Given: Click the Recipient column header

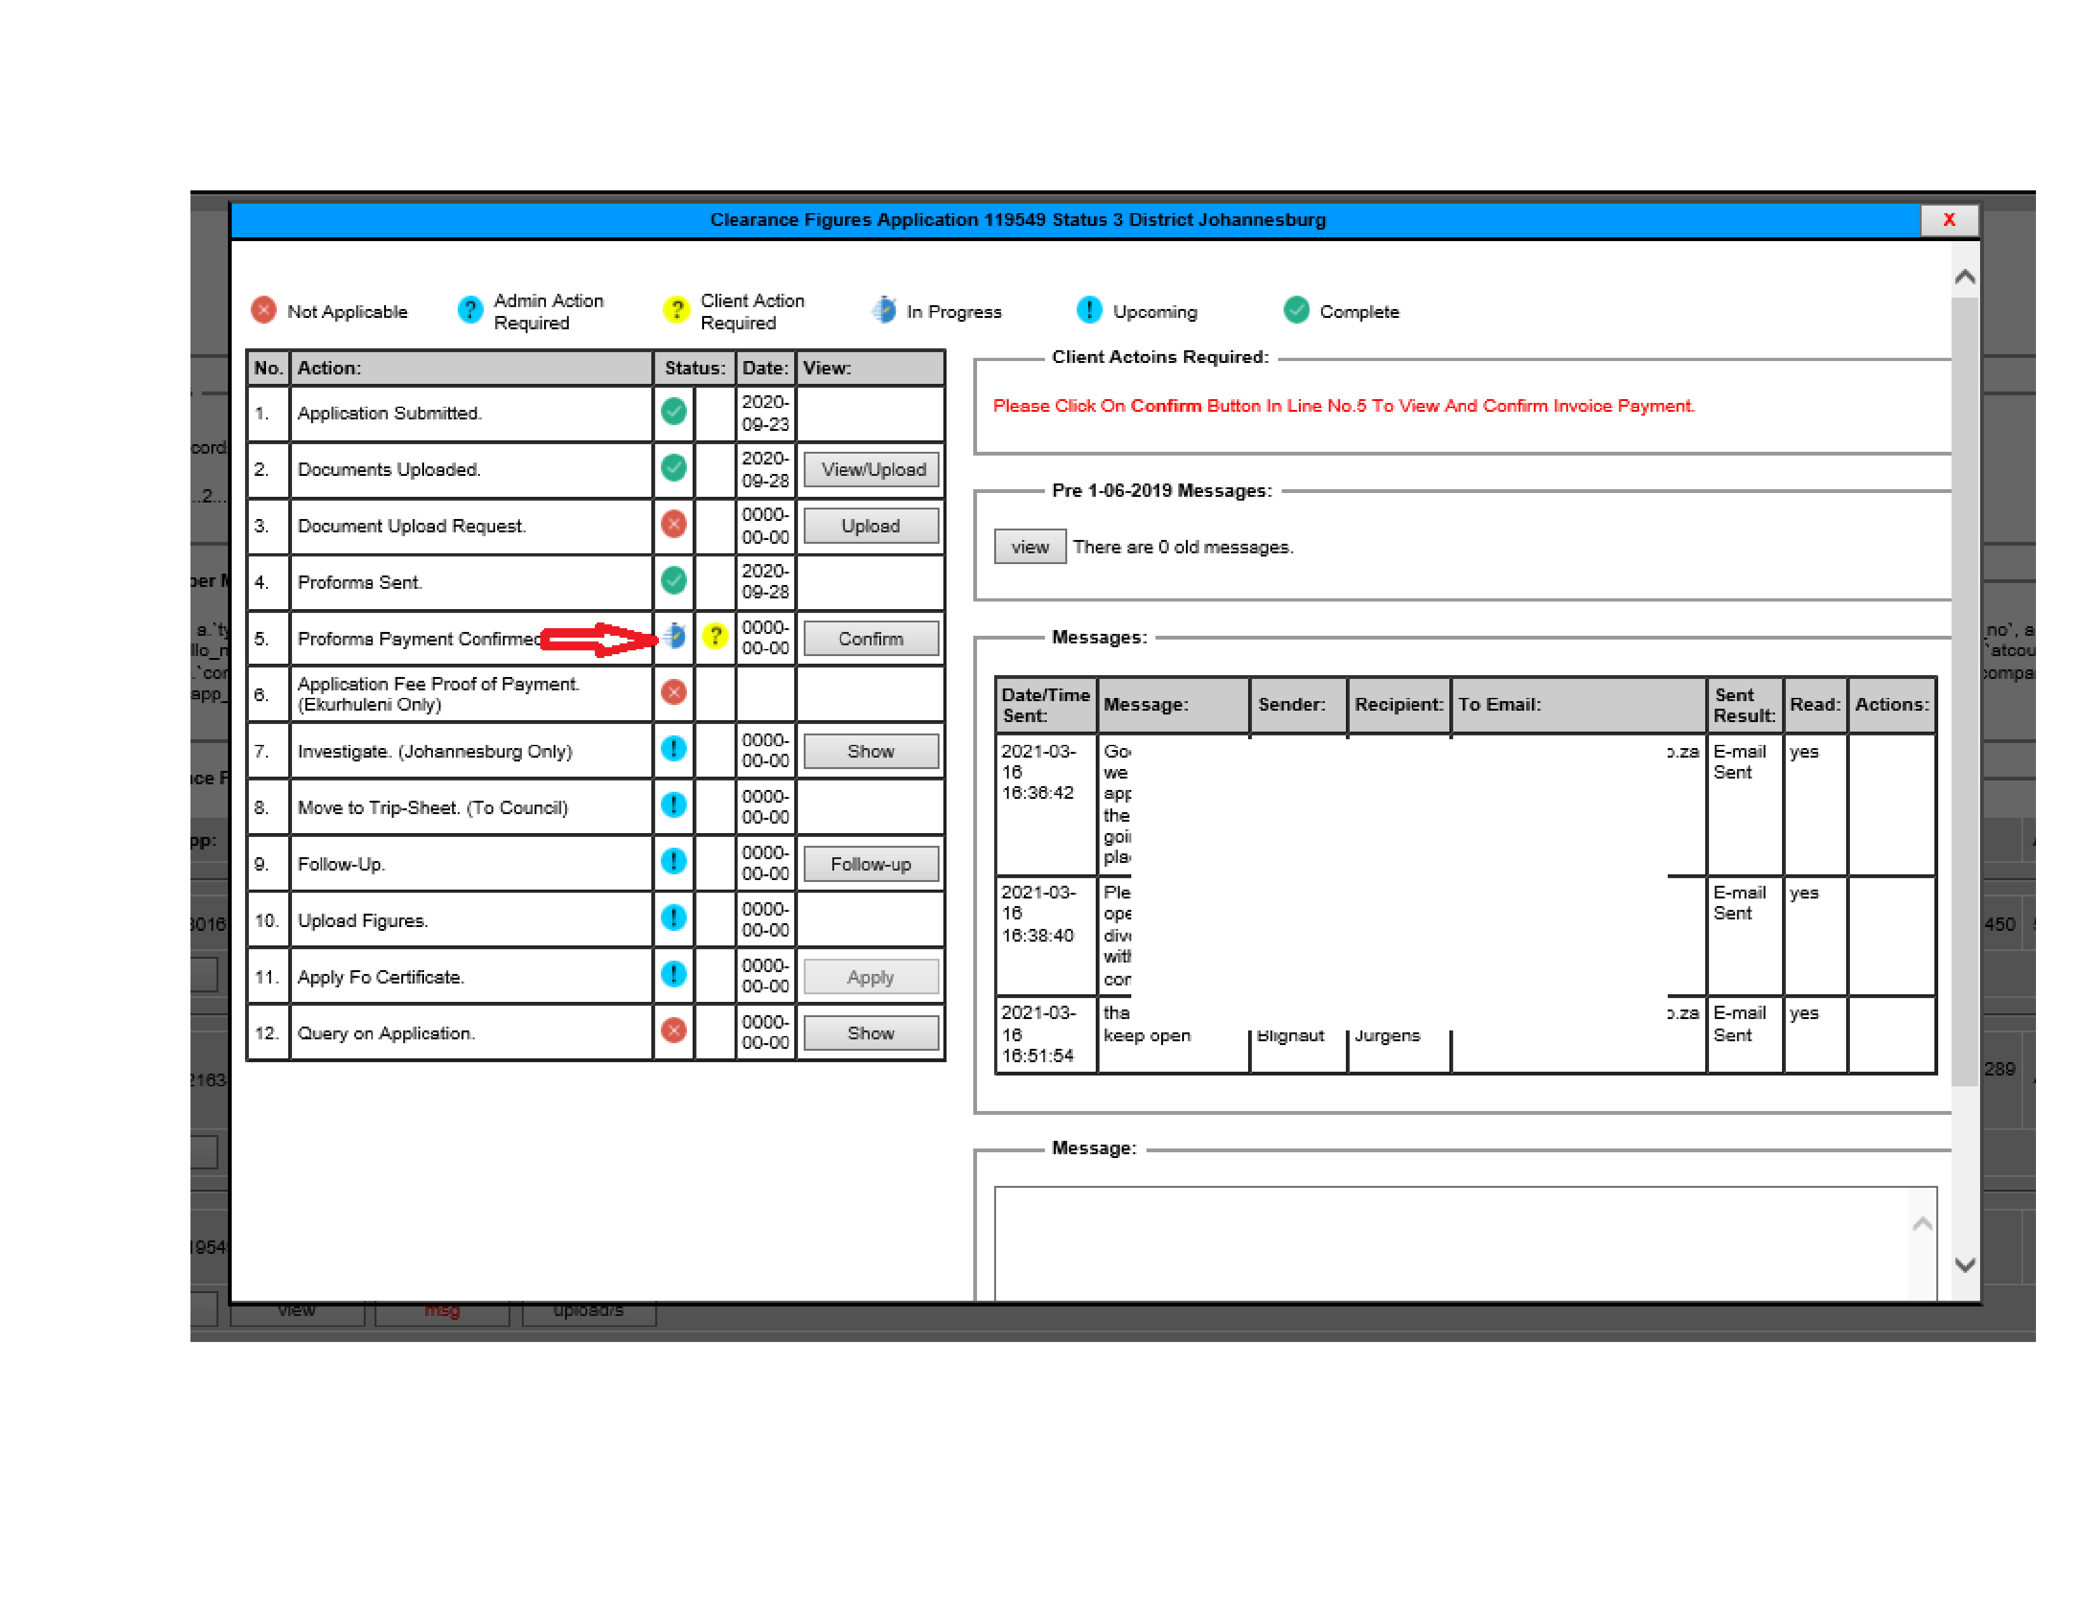Looking at the screenshot, I should pos(1399,706).
